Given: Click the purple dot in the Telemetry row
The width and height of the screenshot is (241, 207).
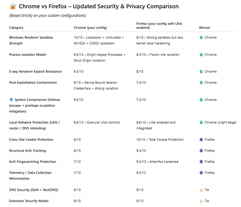Looking at the screenshot, I should point(201,173).
